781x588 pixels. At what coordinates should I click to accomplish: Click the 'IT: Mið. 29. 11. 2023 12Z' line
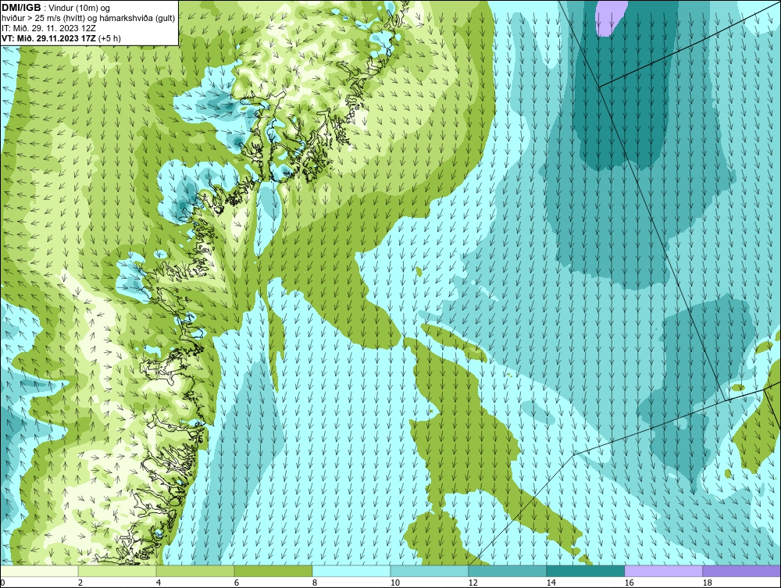(48, 28)
